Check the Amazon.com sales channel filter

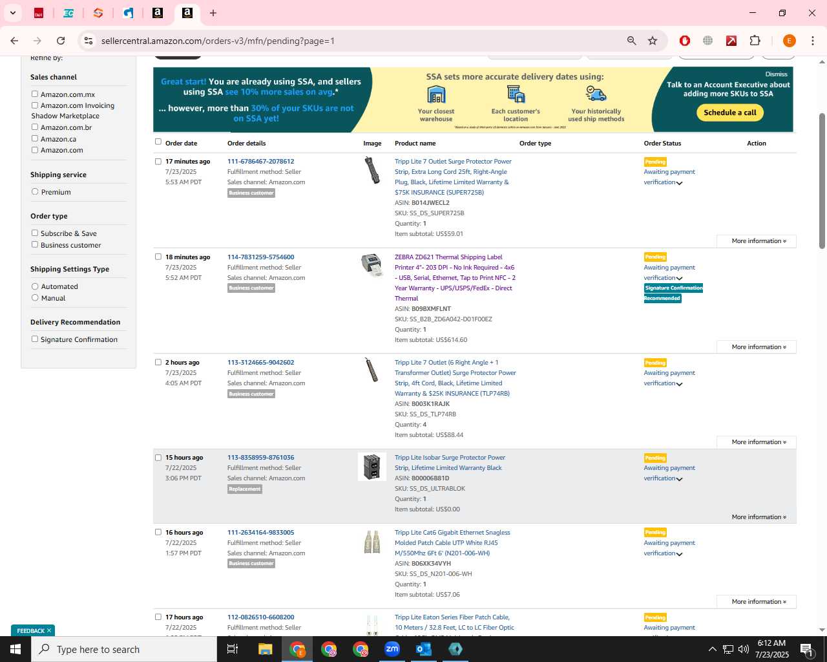pyautogui.click(x=35, y=149)
